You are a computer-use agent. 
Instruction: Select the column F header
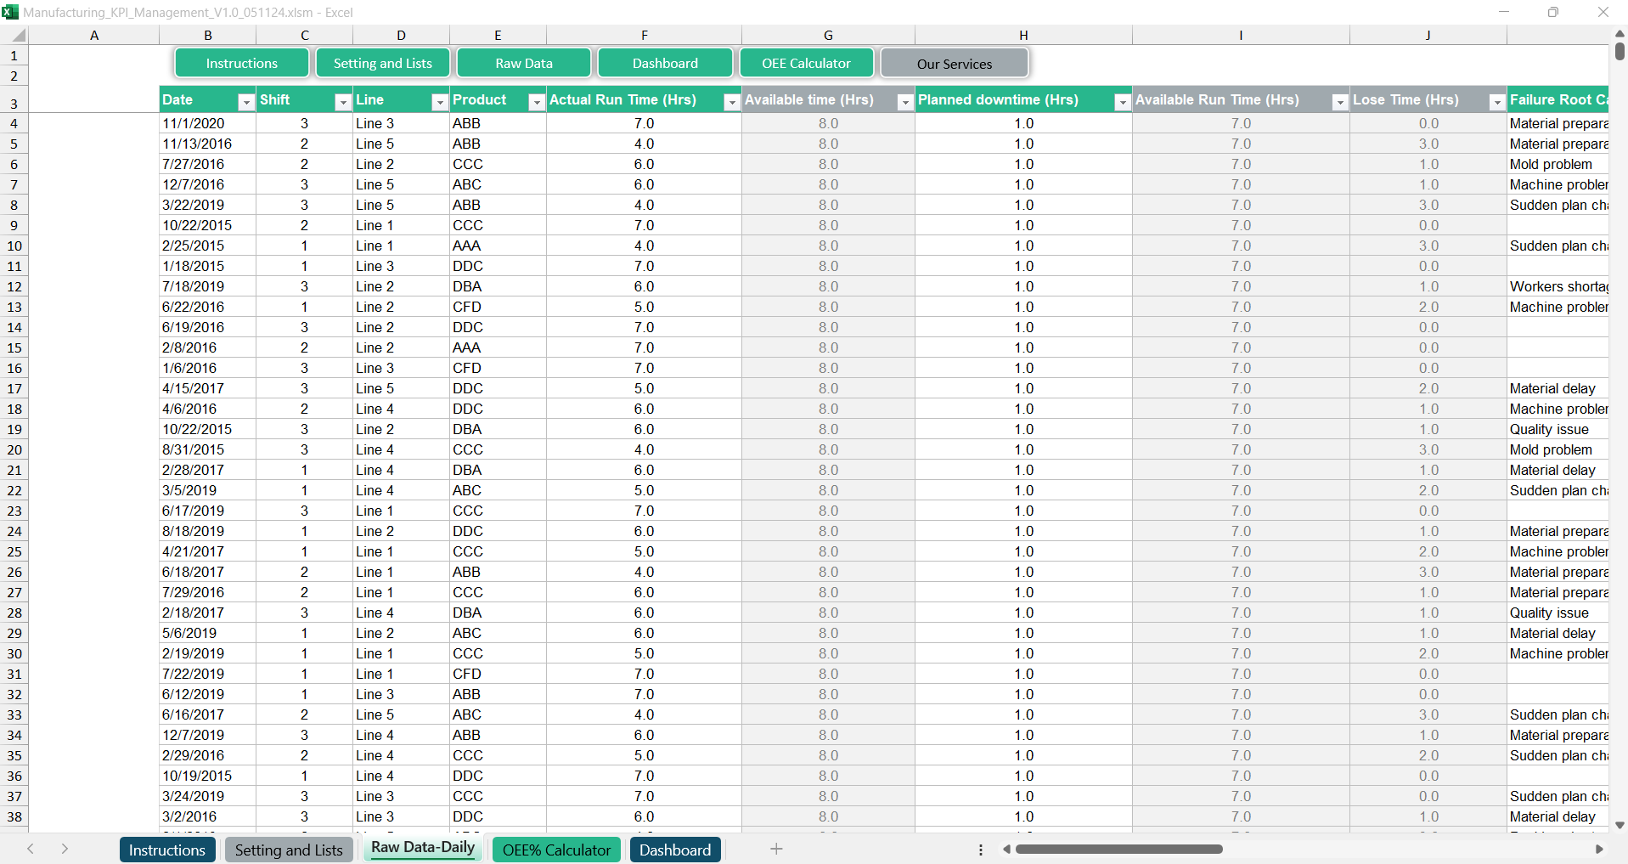[x=644, y=36]
